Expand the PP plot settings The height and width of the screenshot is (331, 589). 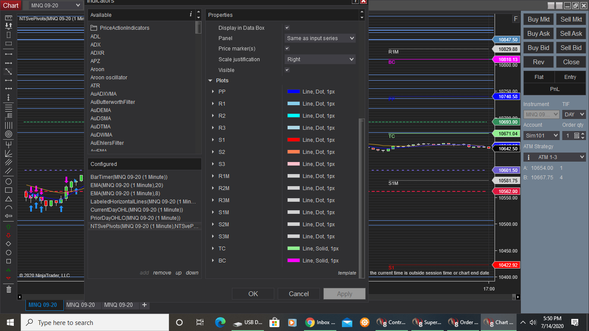tap(213, 92)
